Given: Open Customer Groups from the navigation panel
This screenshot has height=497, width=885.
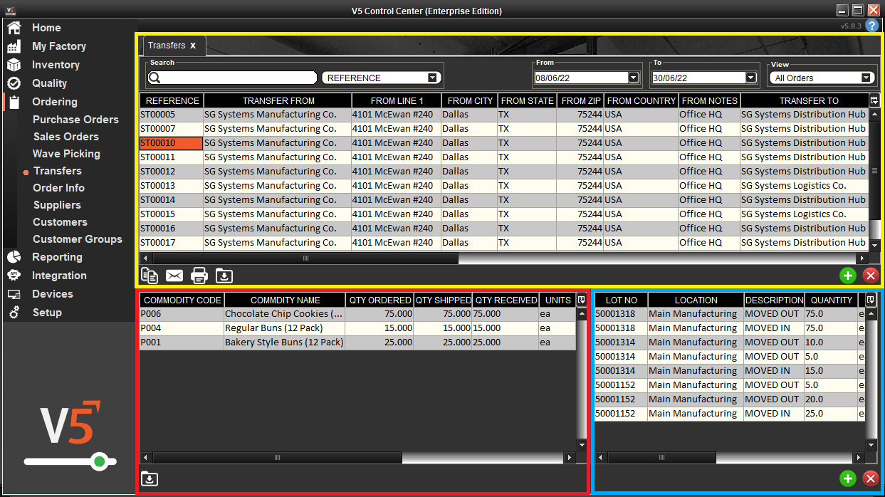Looking at the screenshot, I should coord(78,239).
